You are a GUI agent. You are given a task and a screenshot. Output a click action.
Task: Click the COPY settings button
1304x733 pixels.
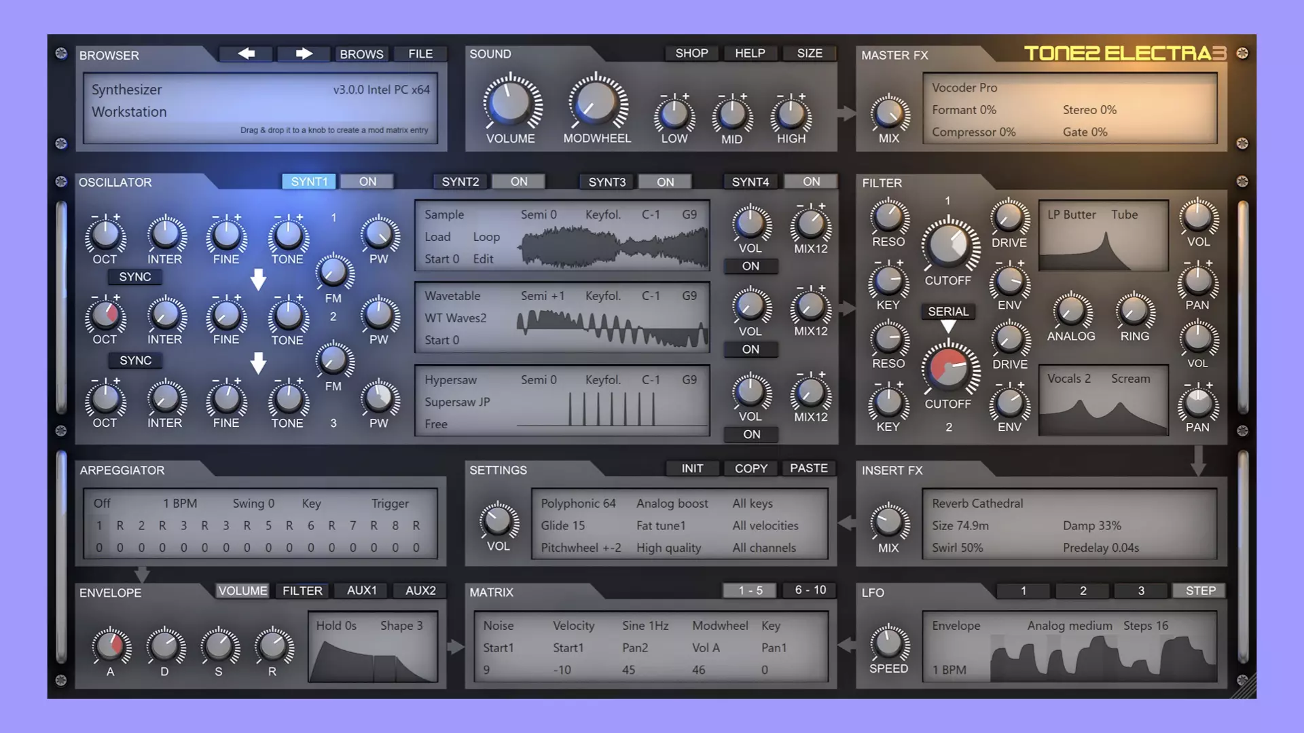(750, 468)
